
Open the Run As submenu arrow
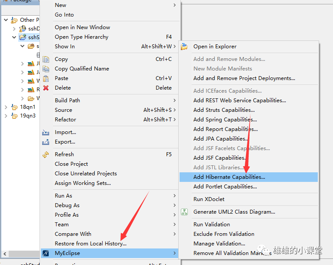(x=175, y=195)
